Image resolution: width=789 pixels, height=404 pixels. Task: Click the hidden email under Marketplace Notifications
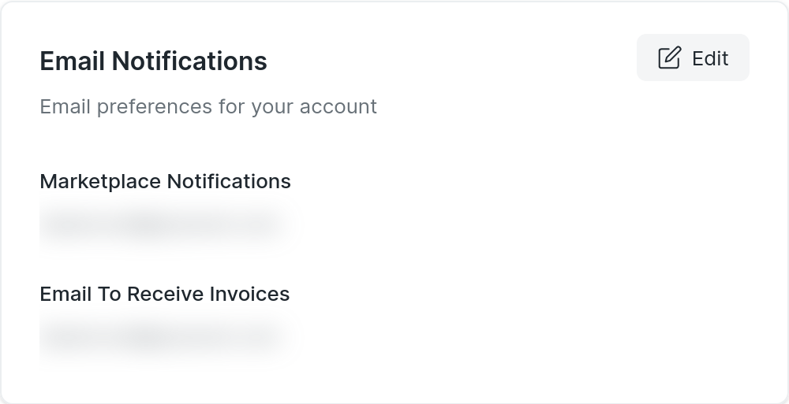click(162, 225)
